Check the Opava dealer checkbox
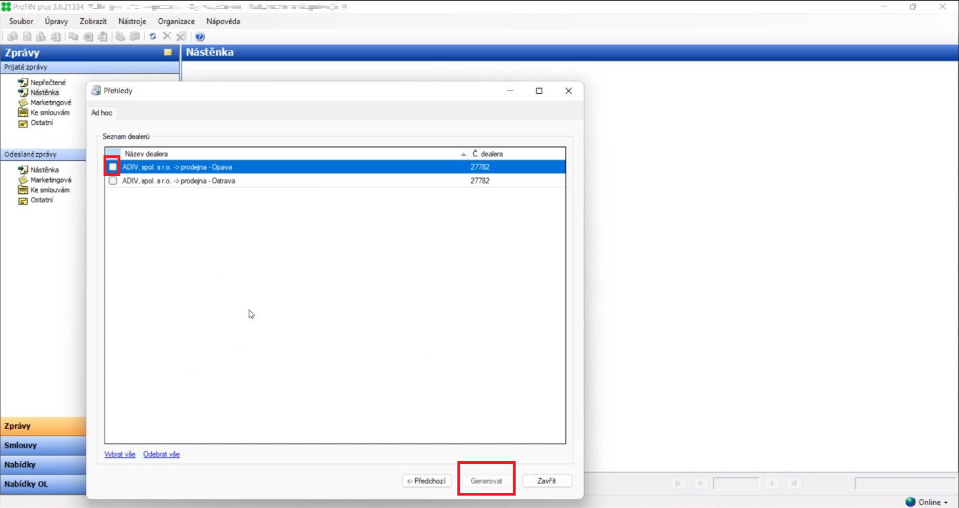 coord(113,167)
